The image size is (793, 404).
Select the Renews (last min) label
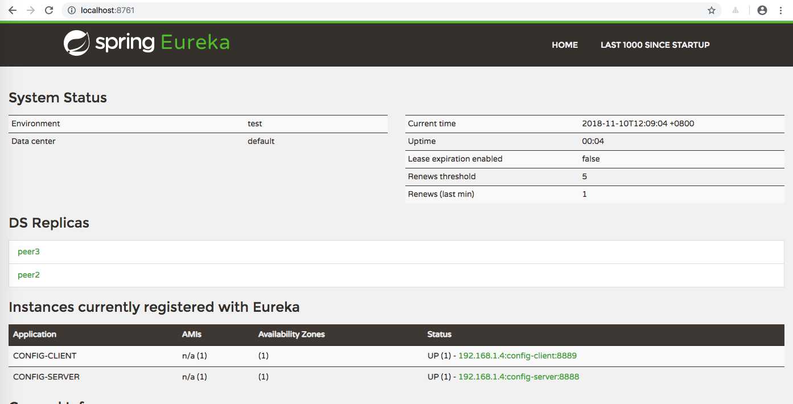click(x=441, y=194)
